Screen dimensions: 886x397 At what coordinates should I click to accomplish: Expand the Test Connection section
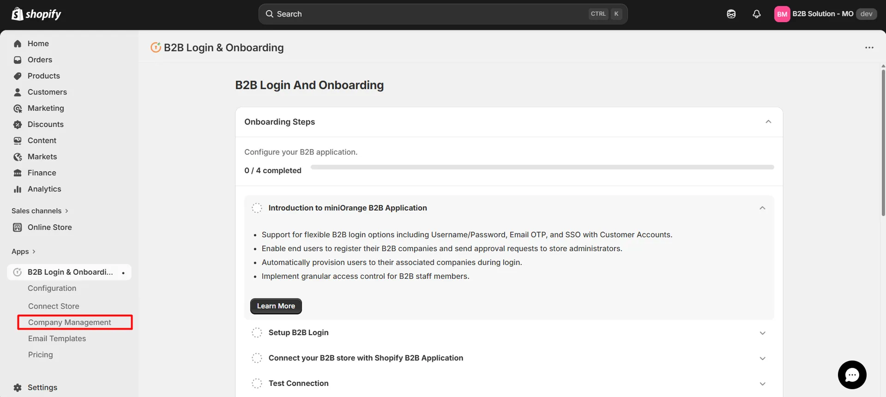click(763, 384)
